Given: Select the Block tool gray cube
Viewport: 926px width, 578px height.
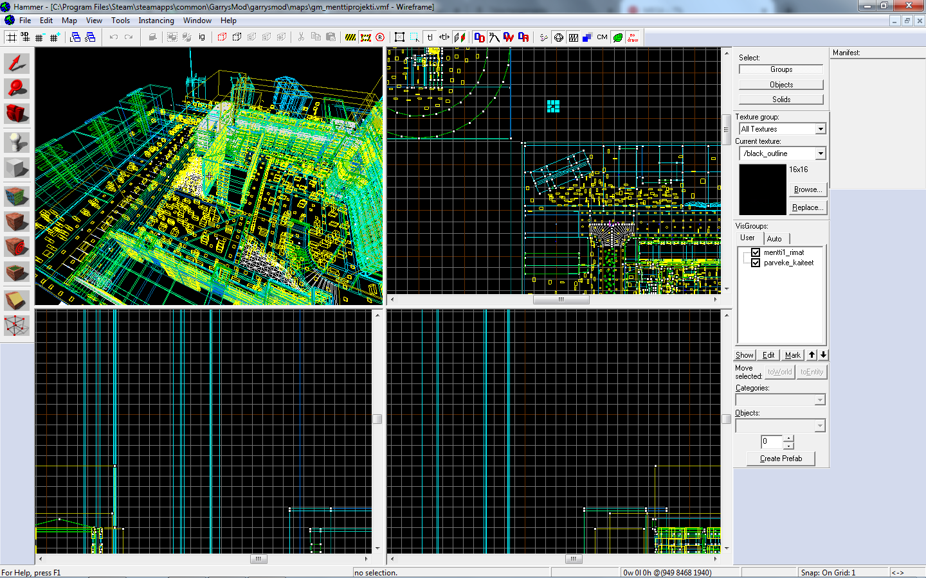Looking at the screenshot, I should click(x=17, y=168).
